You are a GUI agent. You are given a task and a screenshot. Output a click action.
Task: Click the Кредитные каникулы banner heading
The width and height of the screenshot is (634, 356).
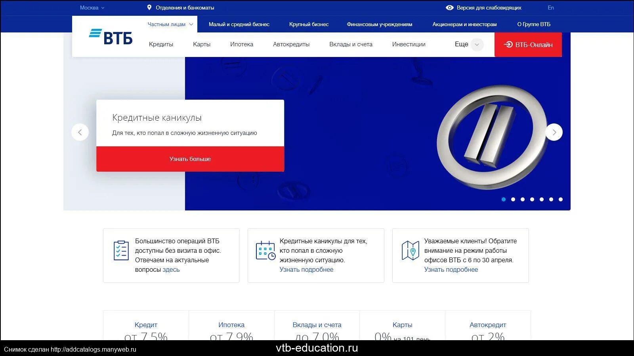point(157,117)
